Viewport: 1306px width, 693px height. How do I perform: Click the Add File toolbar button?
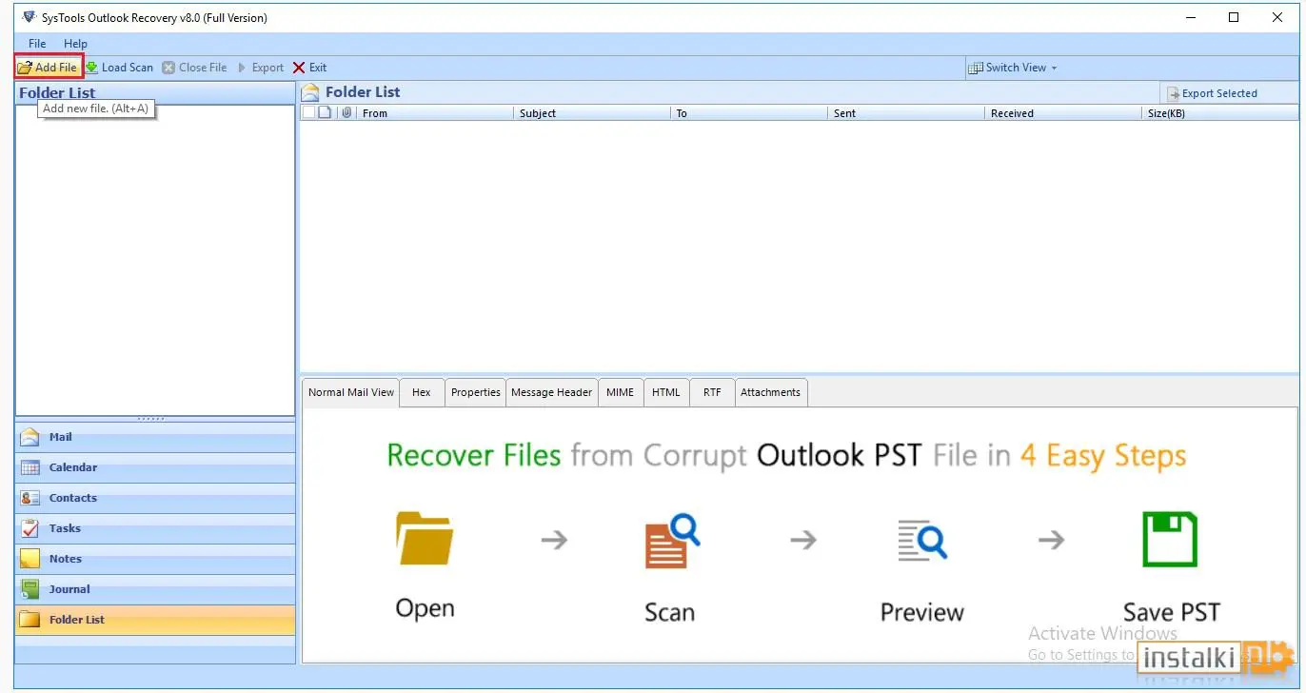pyautogui.click(x=48, y=68)
